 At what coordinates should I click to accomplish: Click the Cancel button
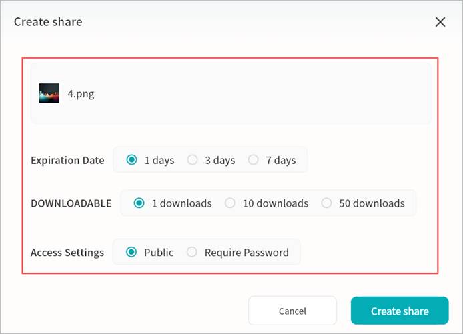click(292, 311)
